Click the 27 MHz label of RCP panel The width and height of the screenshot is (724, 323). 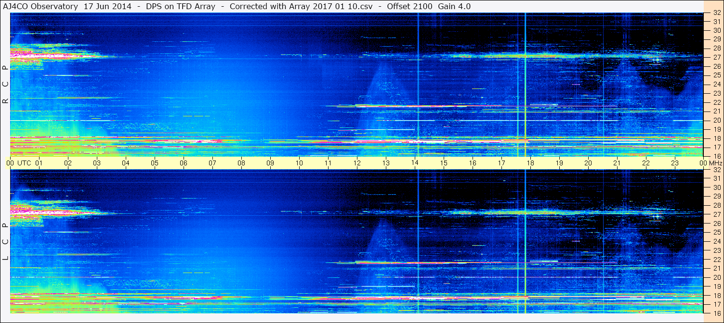pyautogui.click(x=717, y=57)
